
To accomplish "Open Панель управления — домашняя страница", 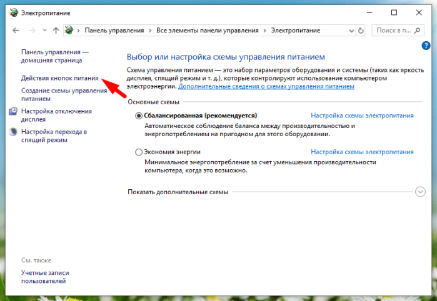I will click(55, 56).
